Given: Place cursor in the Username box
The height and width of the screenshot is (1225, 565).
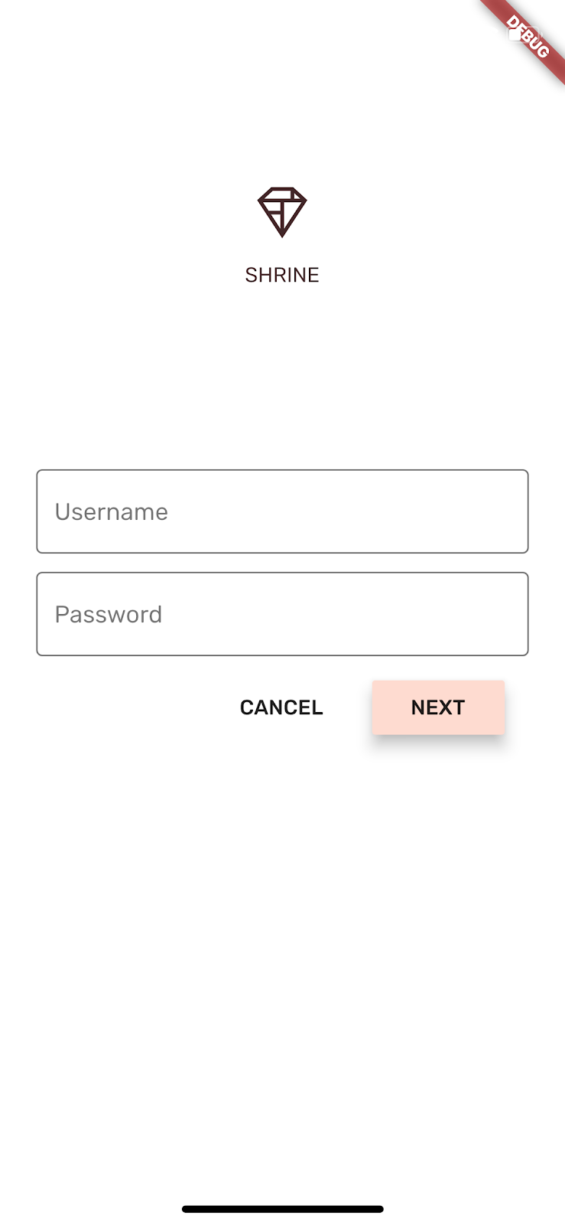Looking at the screenshot, I should [x=282, y=511].
